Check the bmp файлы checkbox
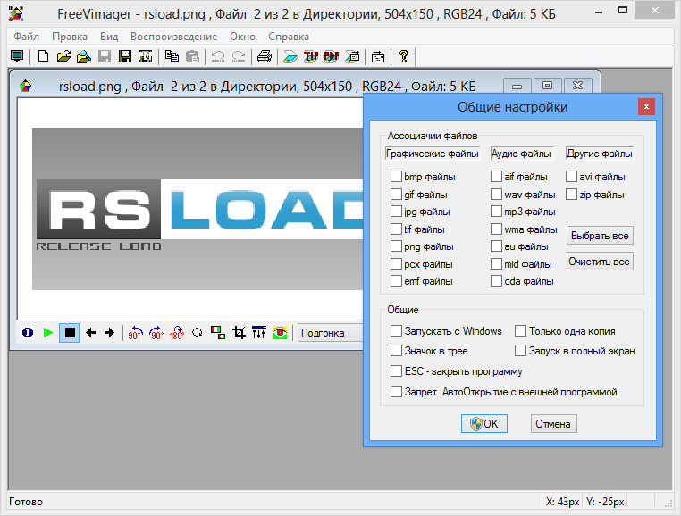This screenshot has height=516, width=681. (396, 177)
